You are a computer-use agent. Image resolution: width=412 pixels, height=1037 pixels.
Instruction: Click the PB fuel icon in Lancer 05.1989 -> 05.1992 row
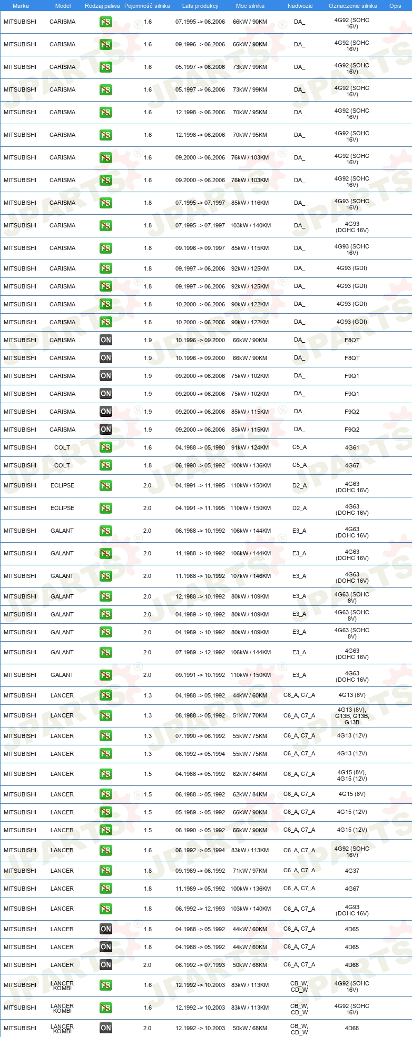click(106, 813)
